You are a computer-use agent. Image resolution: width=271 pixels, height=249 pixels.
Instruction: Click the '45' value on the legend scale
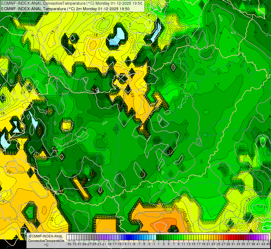268,244
